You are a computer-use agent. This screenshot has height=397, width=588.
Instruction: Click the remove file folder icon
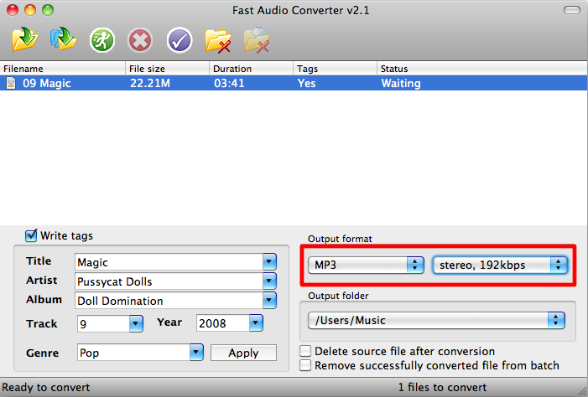point(218,40)
